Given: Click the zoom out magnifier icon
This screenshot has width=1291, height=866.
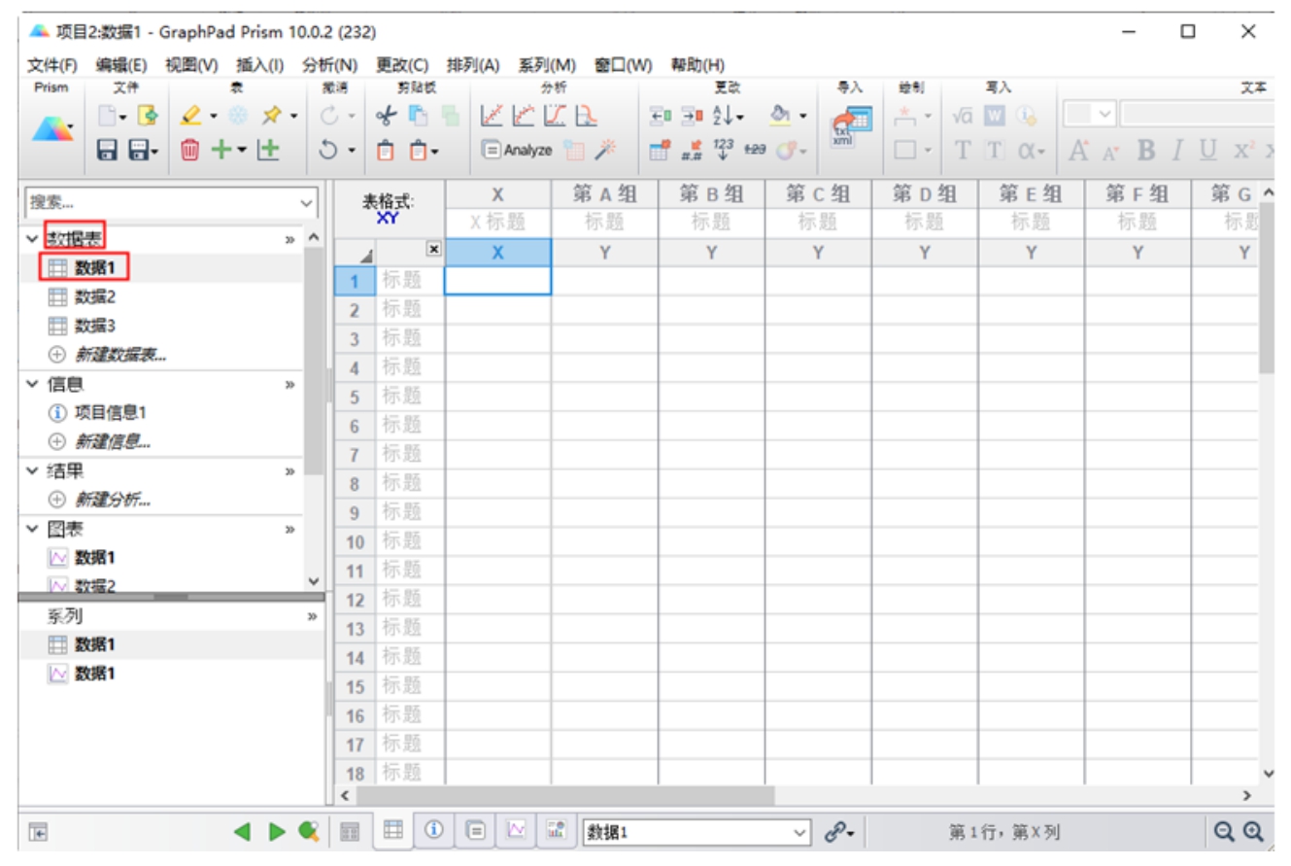Looking at the screenshot, I should (x=1223, y=832).
